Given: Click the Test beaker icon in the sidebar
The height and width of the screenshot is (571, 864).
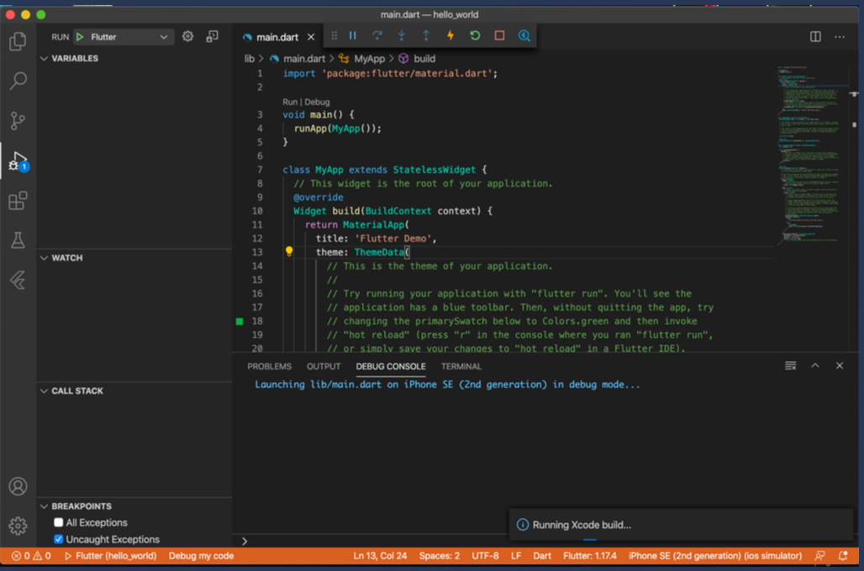Looking at the screenshot, I should (x=18, y=241).
